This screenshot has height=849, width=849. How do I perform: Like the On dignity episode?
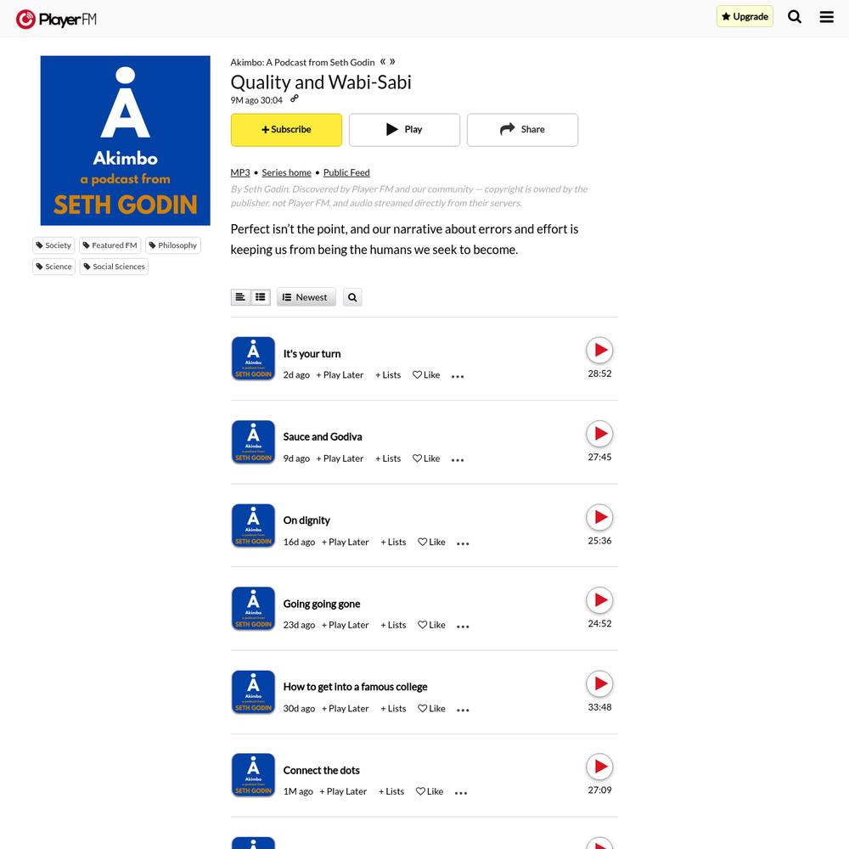click(431, 542)
